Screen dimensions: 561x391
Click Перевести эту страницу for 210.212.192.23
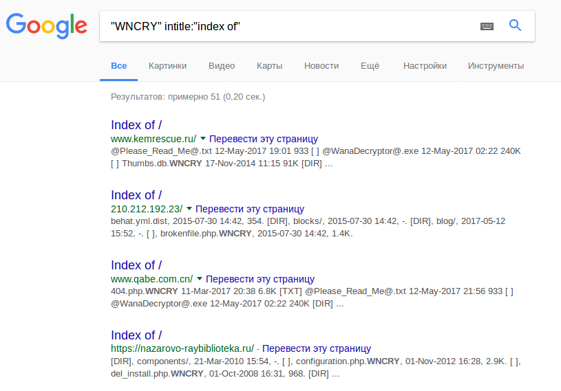tap(250, 209)
